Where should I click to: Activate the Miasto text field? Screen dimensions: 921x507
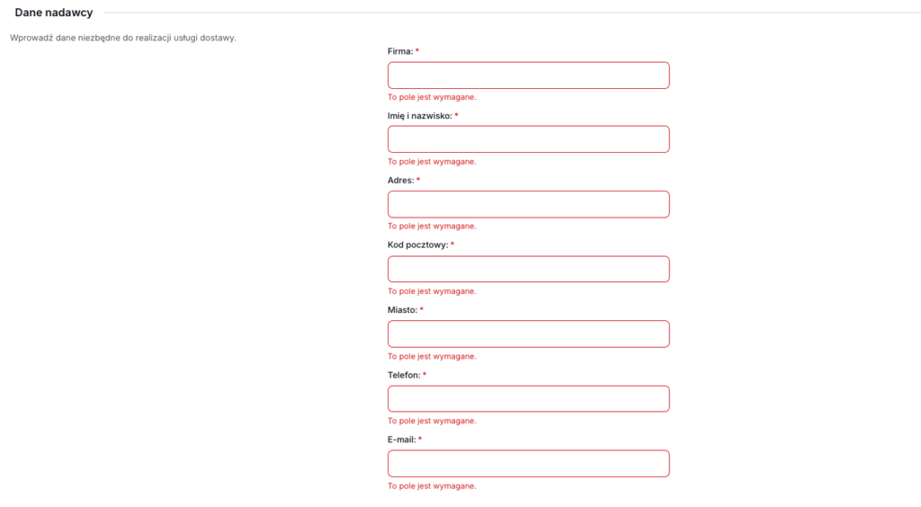528,334
